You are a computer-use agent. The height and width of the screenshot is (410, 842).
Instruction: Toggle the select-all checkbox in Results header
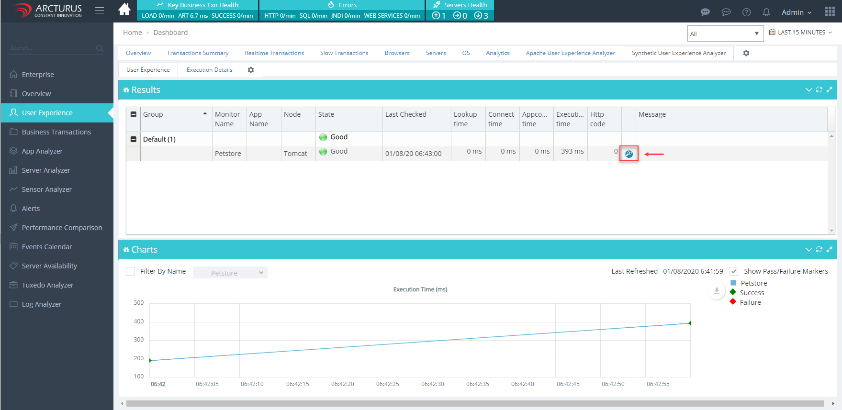coord(134,114)
